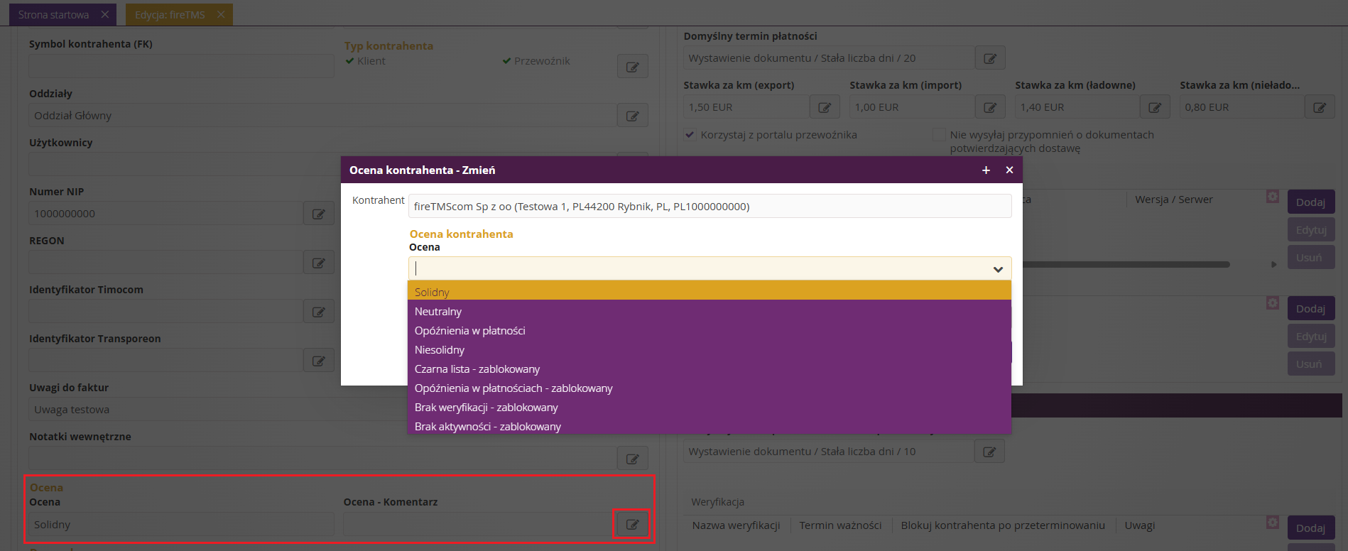
Task: Edit Stawka za km (ładowne) rate
Action: (x=1155, y=107)
